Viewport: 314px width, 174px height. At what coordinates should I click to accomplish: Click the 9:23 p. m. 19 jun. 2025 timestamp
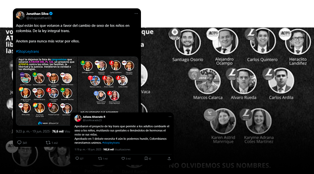coord(33,131)
